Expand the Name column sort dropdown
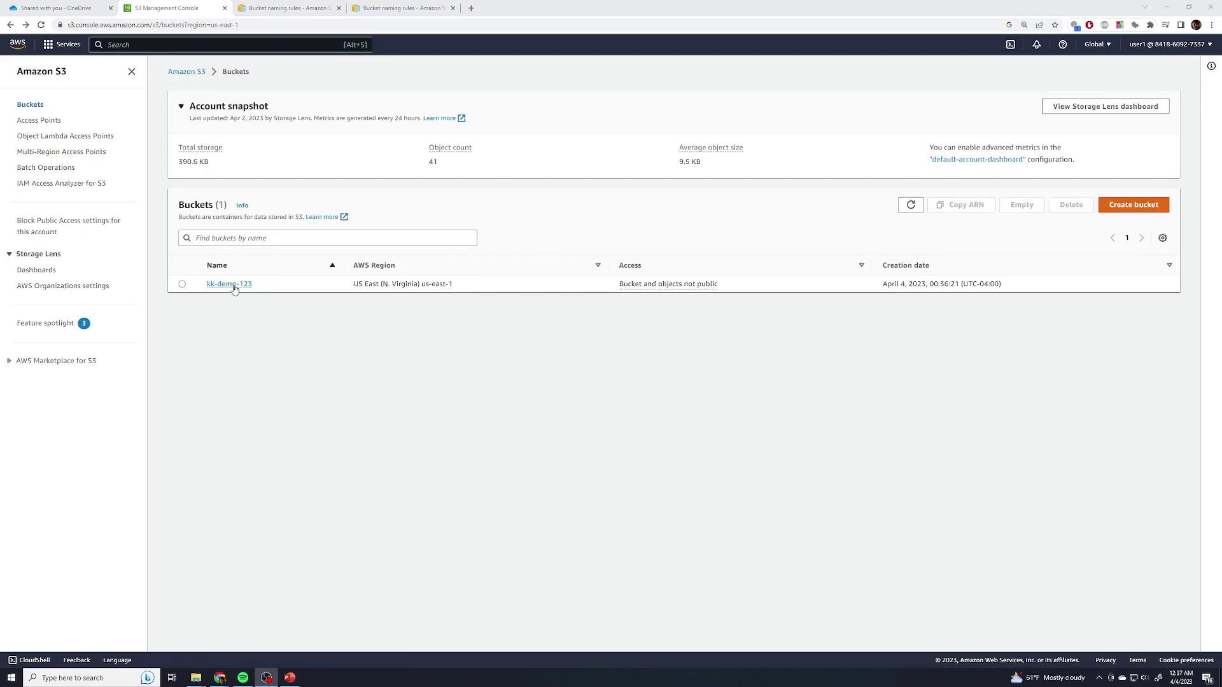This screenshot has width=1222, height=687. tap(332, 265)
